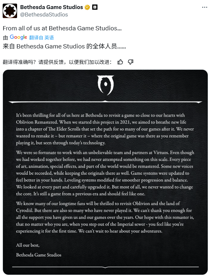This screenshot has width=210, height=276.
Task: Click the Bethesda Game Studios signature in letter
Action: pyautogui.click(x=39, y=255)
